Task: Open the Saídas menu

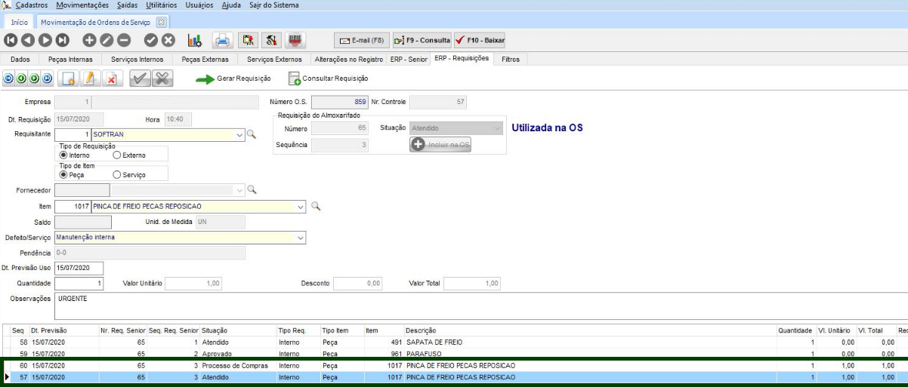Action: [128, 5]
